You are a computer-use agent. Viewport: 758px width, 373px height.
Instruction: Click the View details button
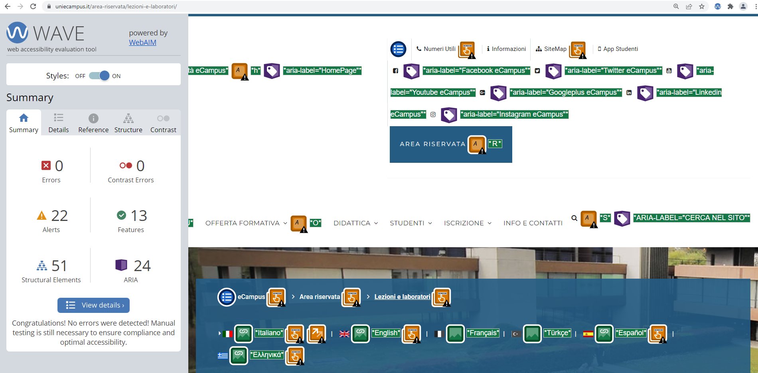coord(93,305)
